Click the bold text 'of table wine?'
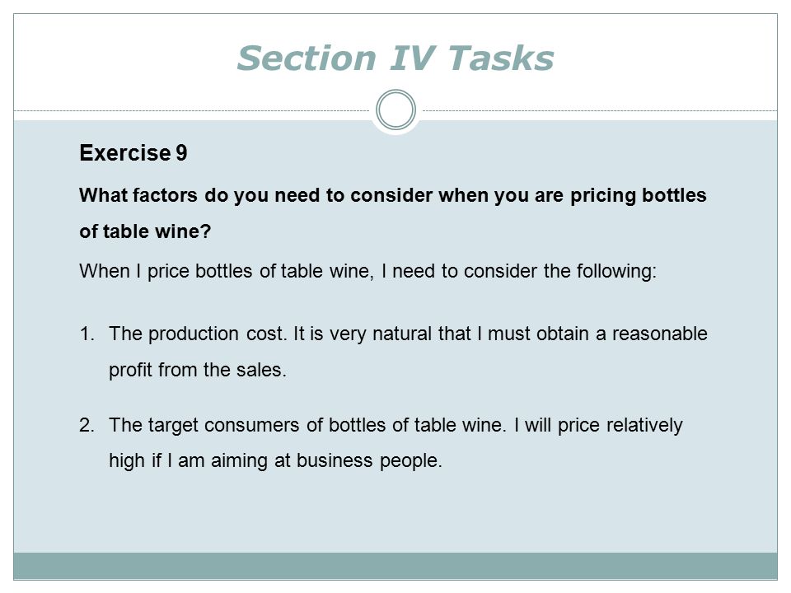The width and height of the screenshot is (791, 593). [145, 231]
